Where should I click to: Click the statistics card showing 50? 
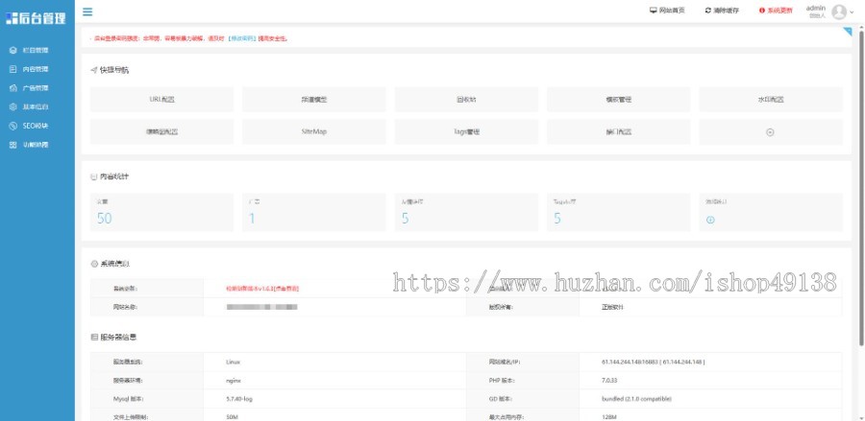pos(161,212)
